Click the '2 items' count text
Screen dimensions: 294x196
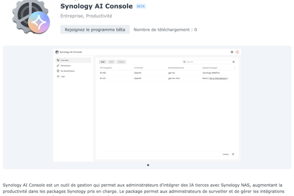coord(226,154)
